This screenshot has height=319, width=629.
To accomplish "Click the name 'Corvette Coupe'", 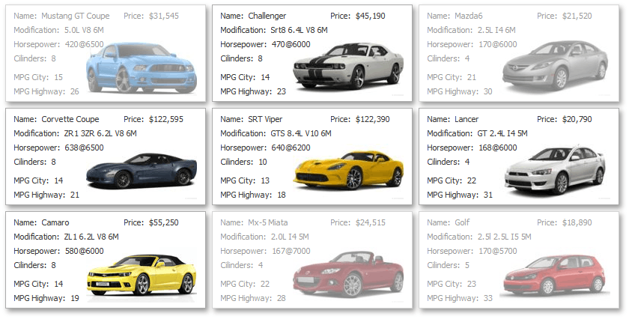I will 70,119.
